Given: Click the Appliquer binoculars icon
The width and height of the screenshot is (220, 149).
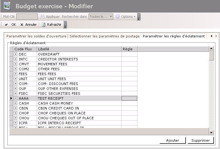Looking at the screenshot, I should click(42, 17).
